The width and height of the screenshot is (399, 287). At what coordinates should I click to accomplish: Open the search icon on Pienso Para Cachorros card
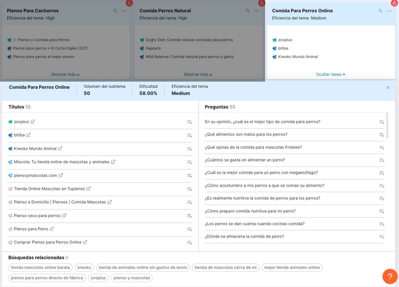click(115, 11)
